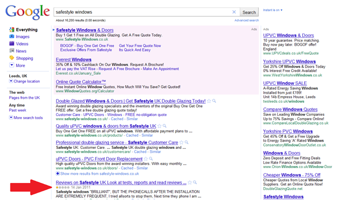
Task: Preview Safestyle Customer Care result via magnifier
Action: 187,142
